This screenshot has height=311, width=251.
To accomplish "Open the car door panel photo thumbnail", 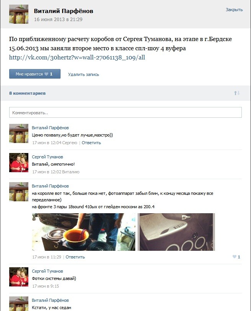I will tap(176, 232).
